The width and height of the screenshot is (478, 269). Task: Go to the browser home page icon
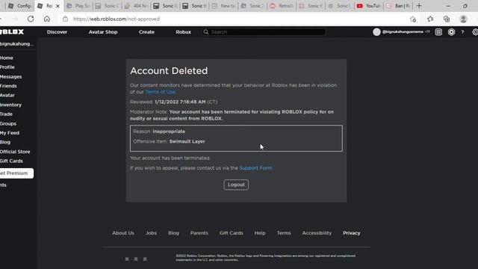point(46,19)
